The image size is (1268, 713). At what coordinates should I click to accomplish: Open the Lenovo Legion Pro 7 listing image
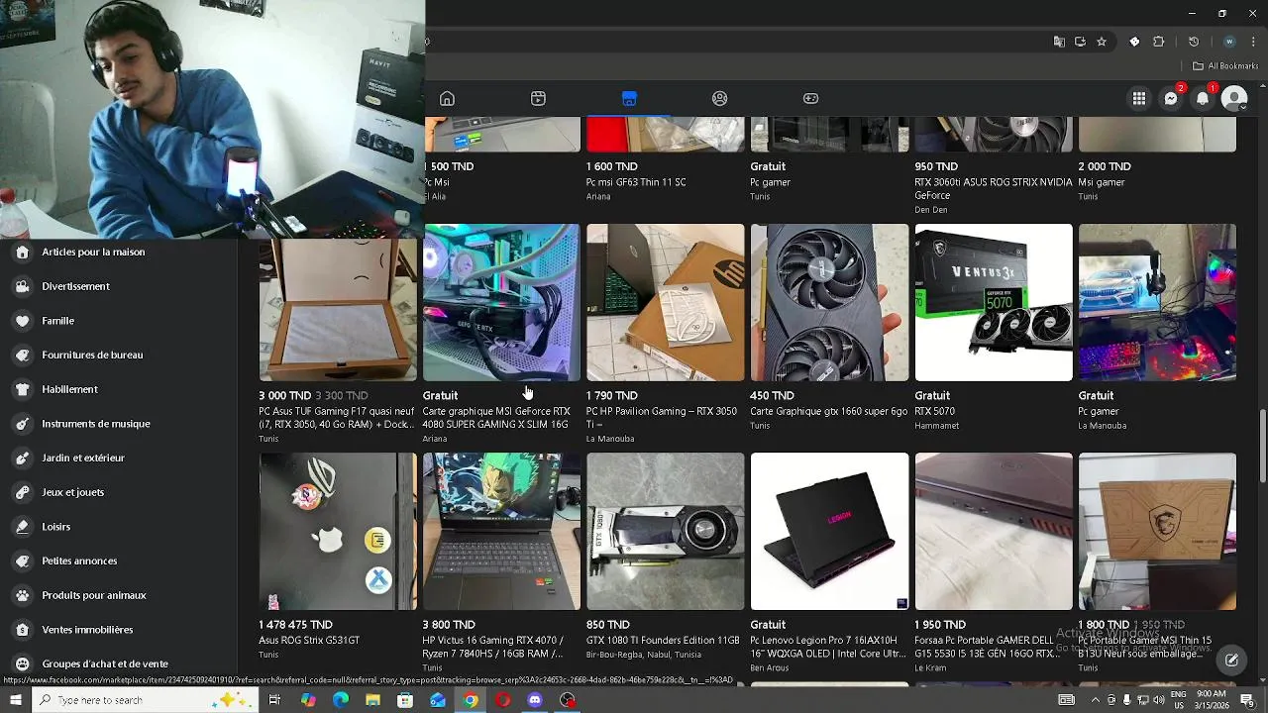(x=829, y=532)
